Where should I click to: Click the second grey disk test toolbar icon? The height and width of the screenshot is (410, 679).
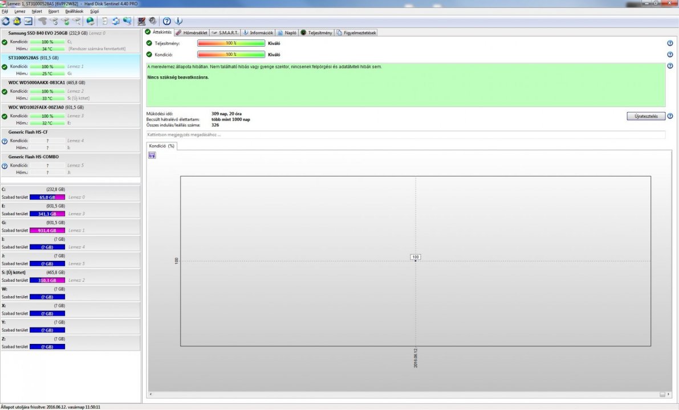[x=54, y=20]
